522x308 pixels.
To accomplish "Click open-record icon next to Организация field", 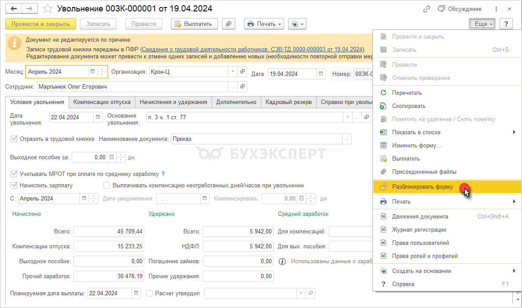I will tap(242, 72).
